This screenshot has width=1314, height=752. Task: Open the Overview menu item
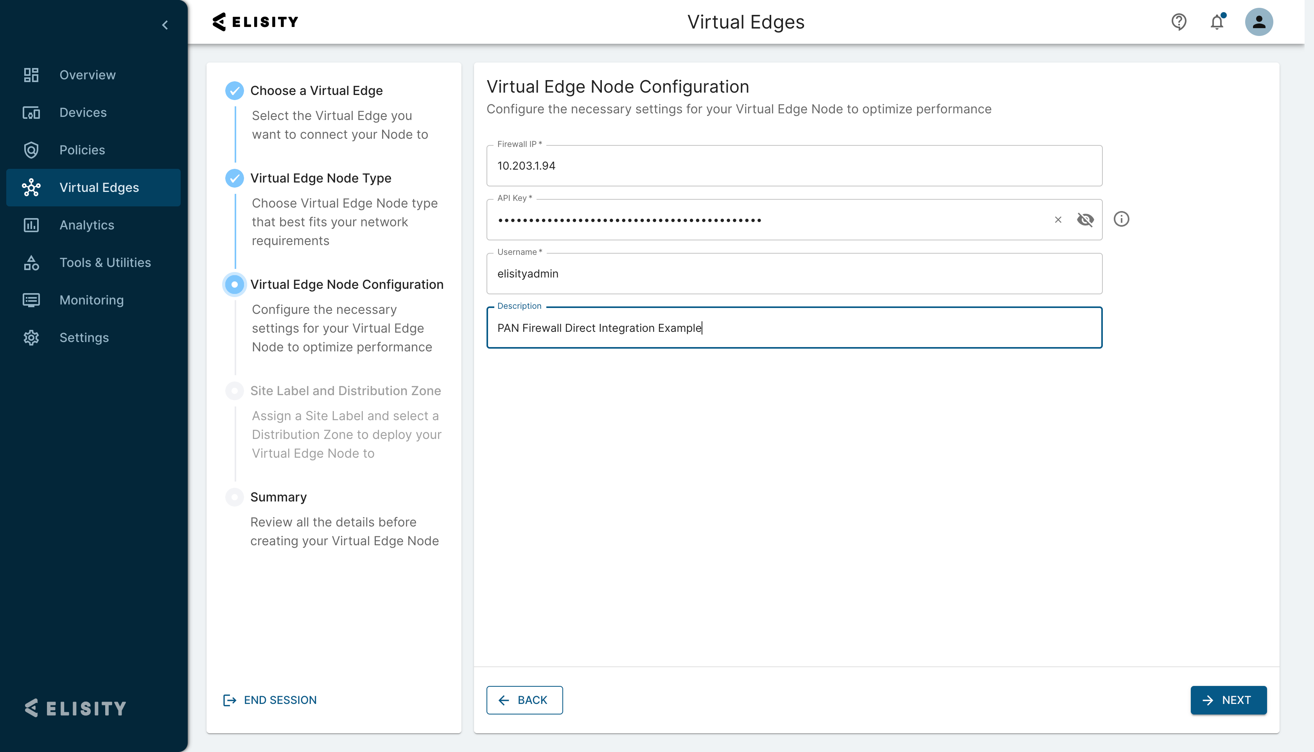(x=93, y=75)
